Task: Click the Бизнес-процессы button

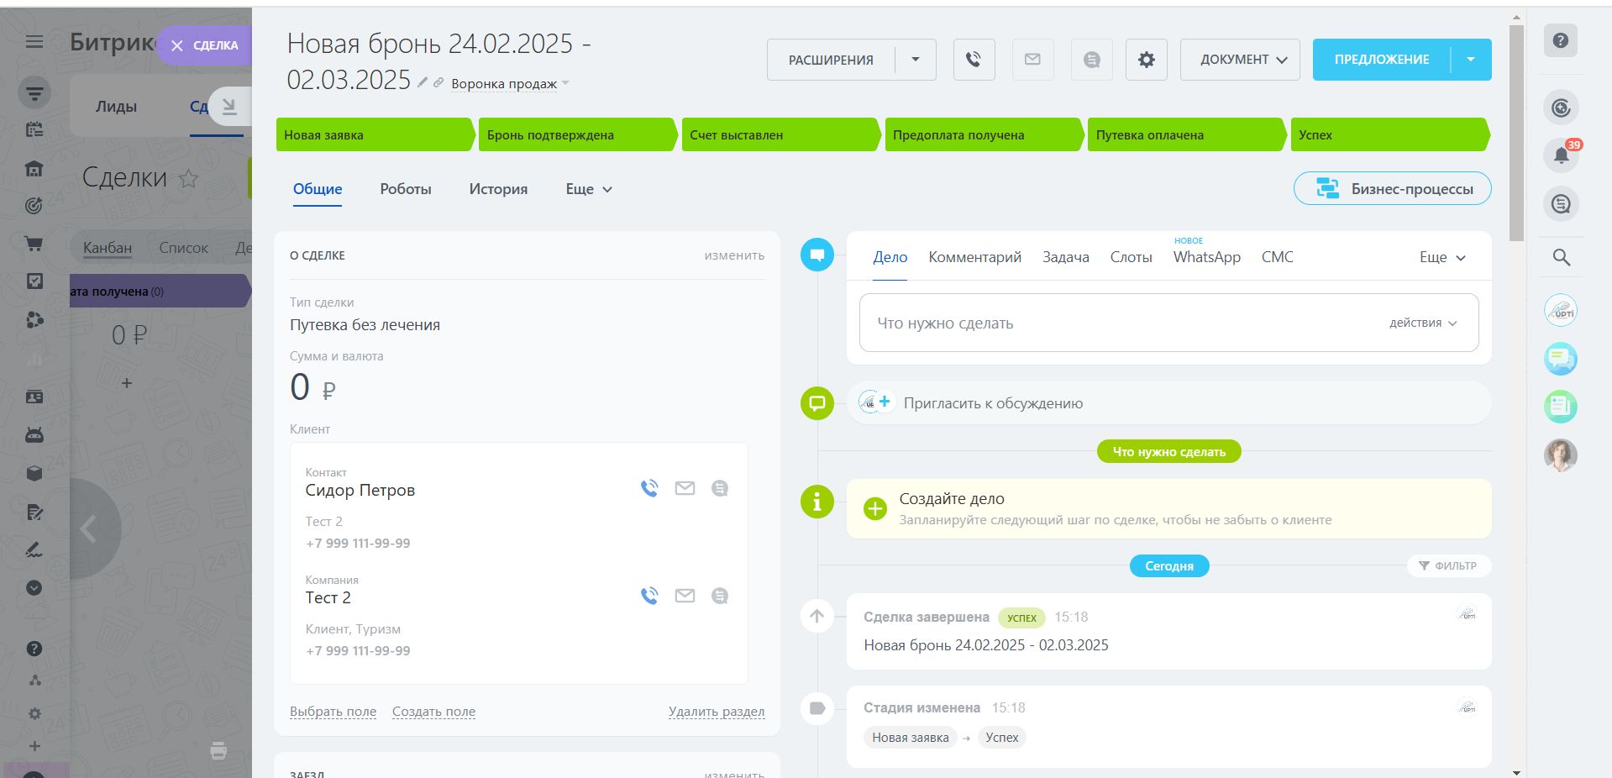Action: point(1392,189)
